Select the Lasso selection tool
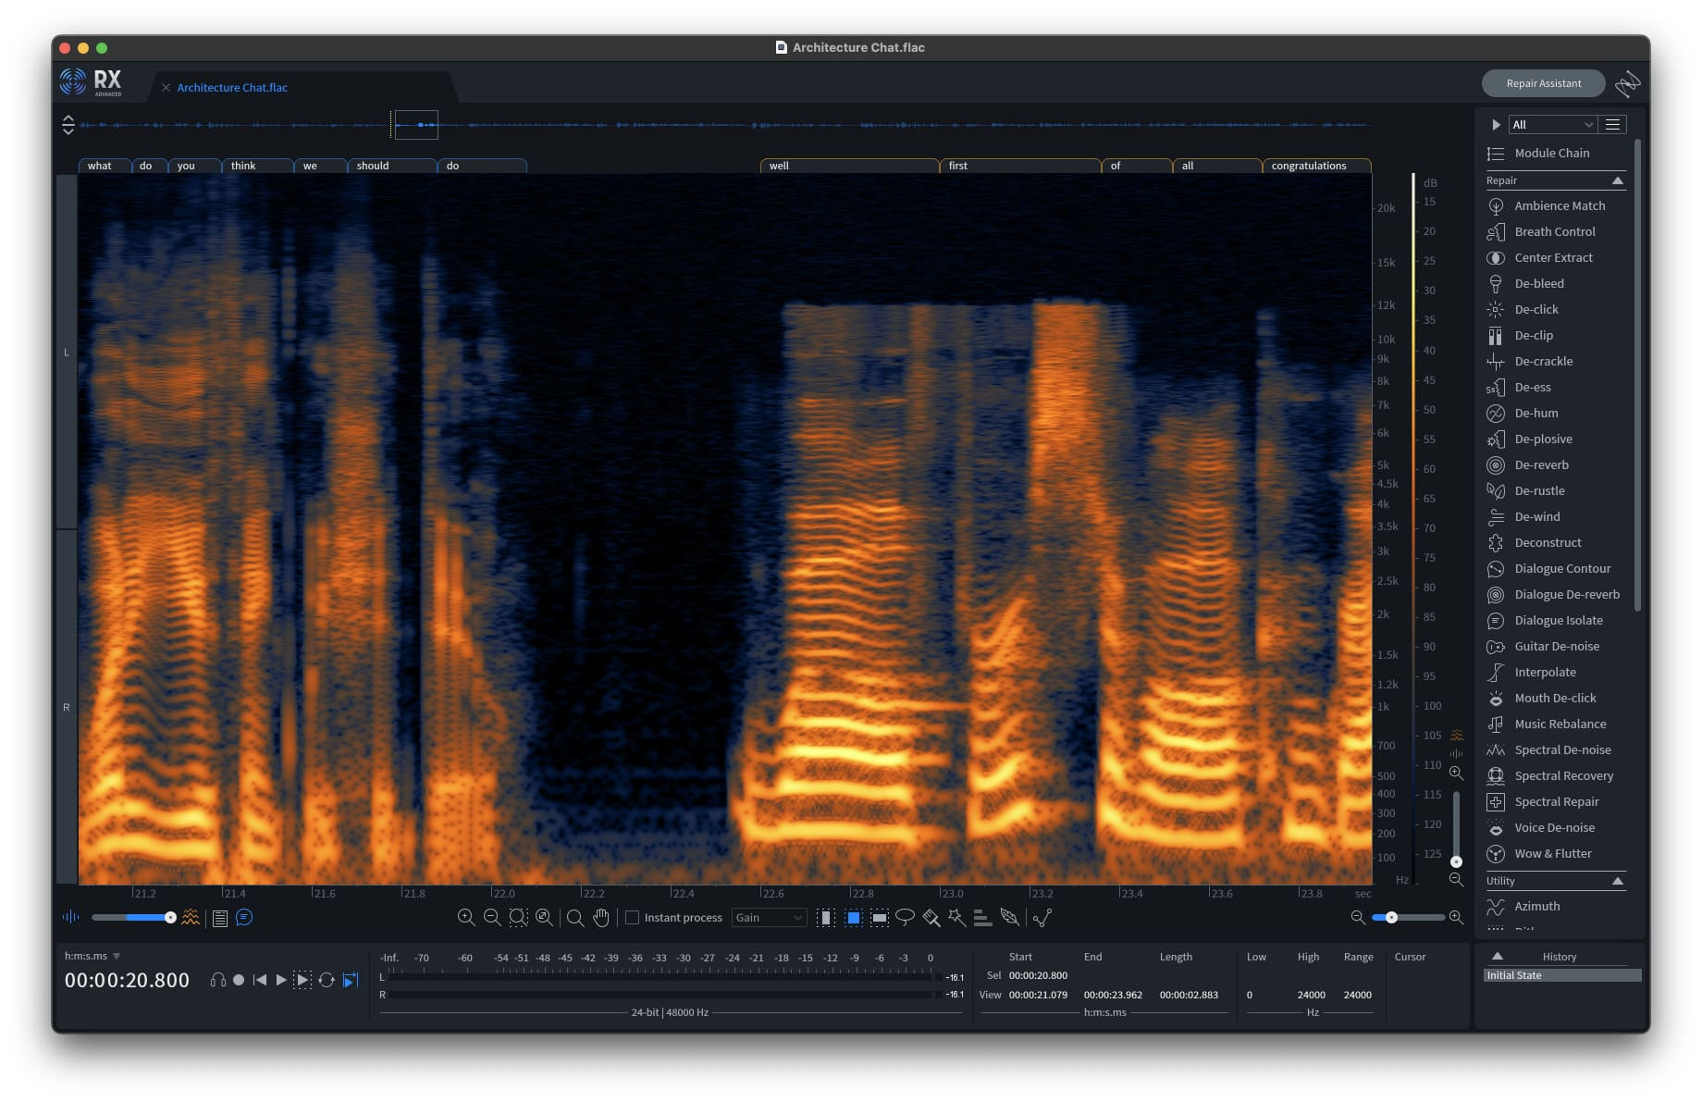Image resolution: width=1702 pixels, height=1102 pixels. click(905, 917)
